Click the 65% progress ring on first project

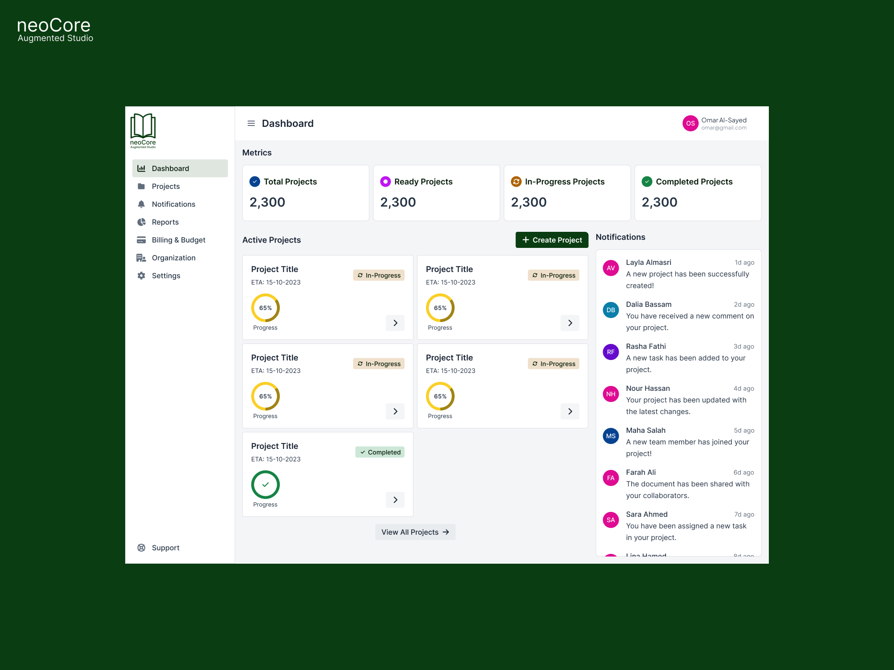[266, 308]
